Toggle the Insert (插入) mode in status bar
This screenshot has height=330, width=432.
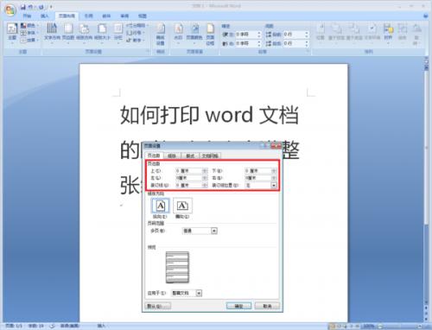click(101, 326)
